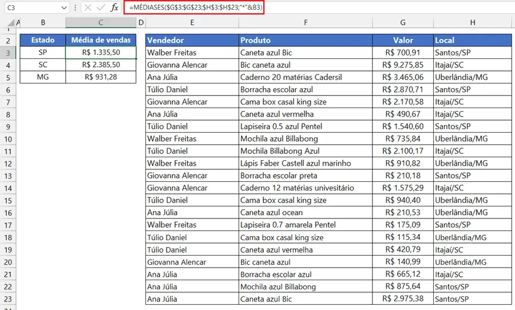Expand the Name Box dropdown arrow
Screen dimensions: 515x310
point(64,7)
